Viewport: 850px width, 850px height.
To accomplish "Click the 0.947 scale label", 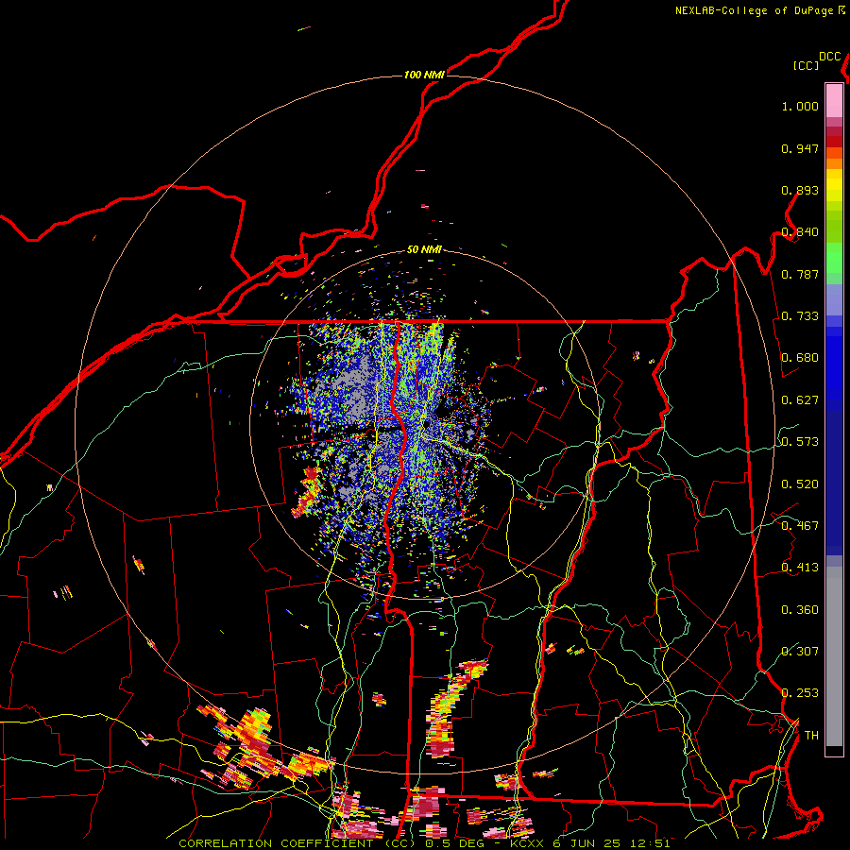I will click(800, 148).
